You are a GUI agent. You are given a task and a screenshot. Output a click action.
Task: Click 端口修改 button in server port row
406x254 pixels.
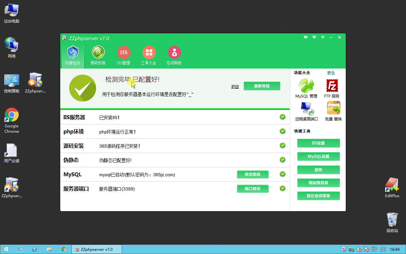[253, 189]
